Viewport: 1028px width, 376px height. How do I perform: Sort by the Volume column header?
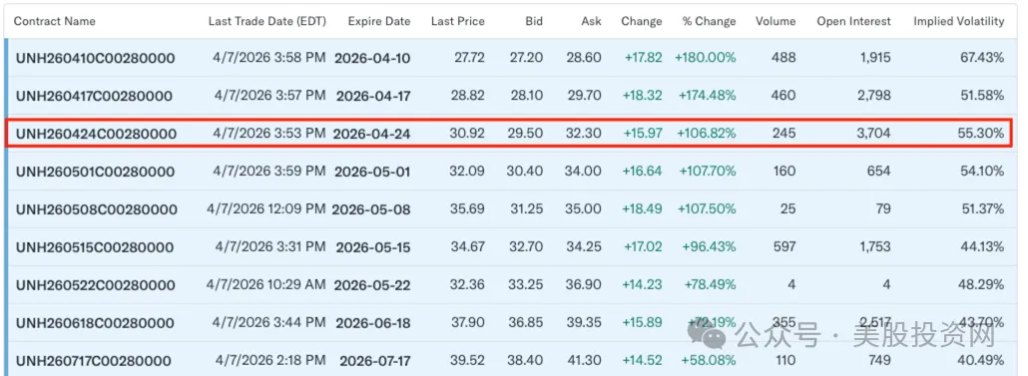point(775,21)
